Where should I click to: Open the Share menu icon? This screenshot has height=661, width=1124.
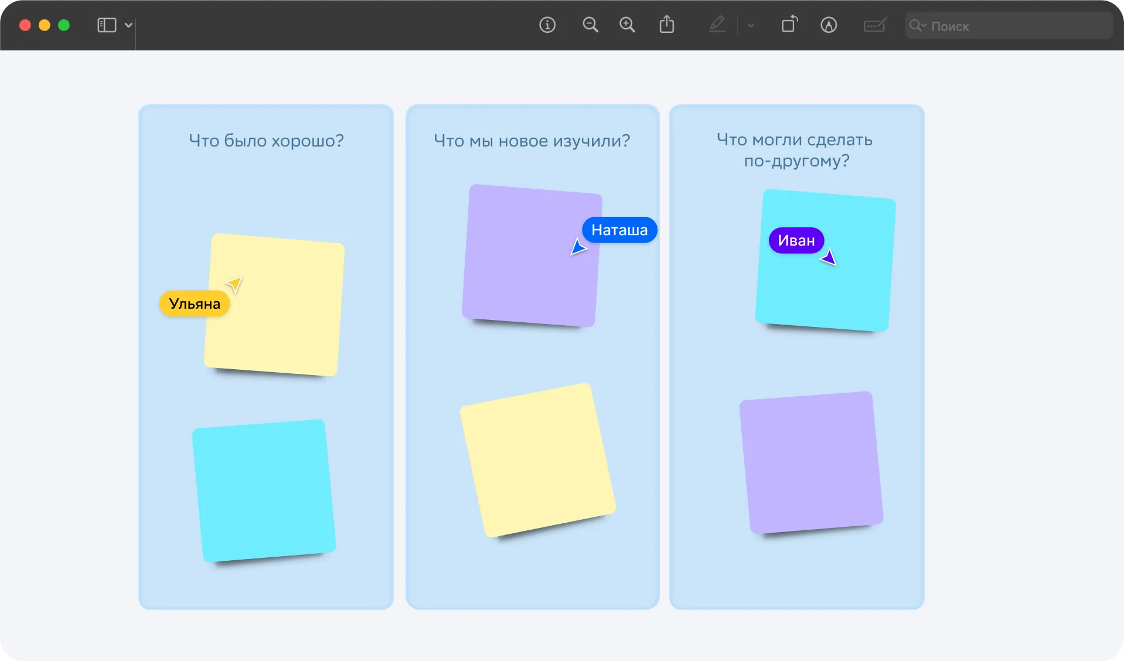click(666, 25)
